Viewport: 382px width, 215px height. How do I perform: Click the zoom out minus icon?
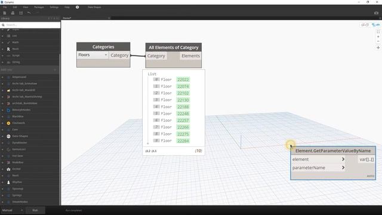[378, 41]
